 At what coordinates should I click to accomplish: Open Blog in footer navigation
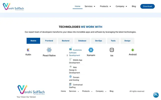pos(111,91)
